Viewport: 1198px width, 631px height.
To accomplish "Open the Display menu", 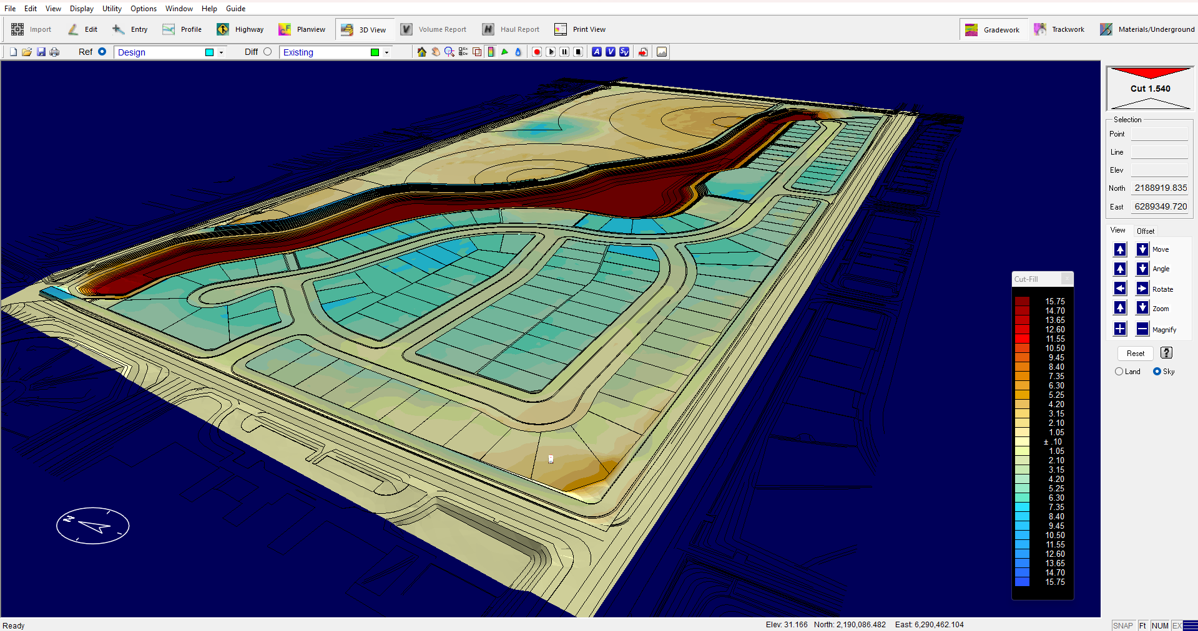I will (x=81, y=9).
